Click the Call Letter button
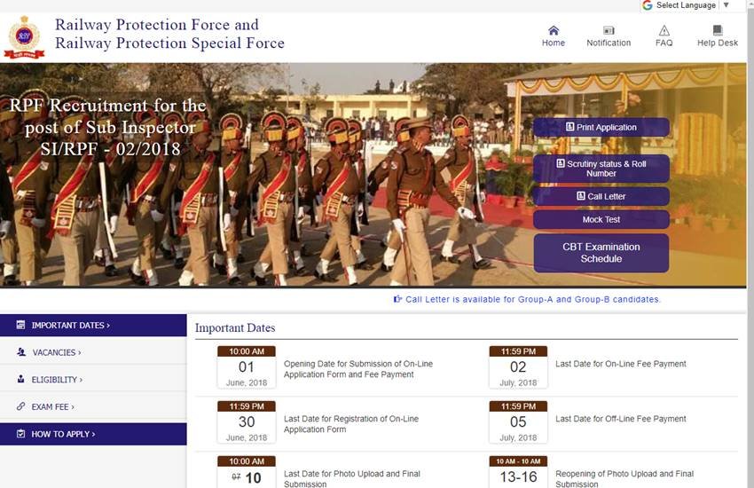 (601, 196)
